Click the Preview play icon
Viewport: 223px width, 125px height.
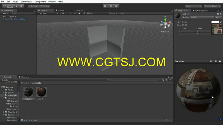[211, 61]
